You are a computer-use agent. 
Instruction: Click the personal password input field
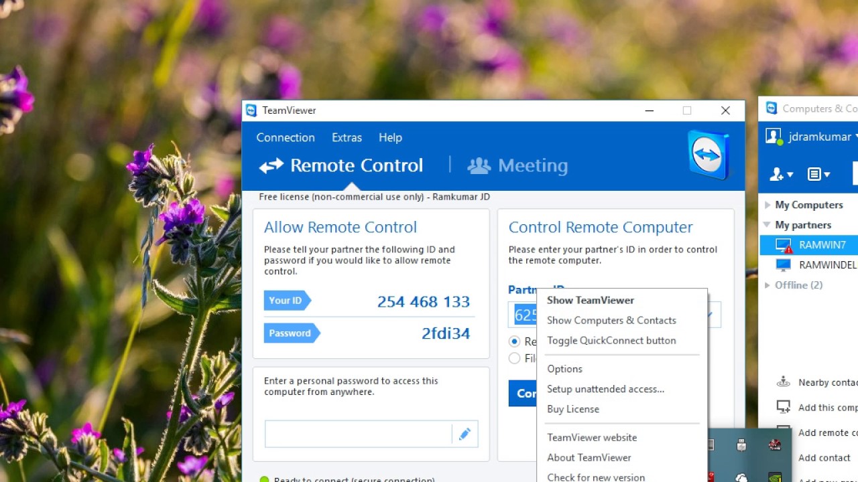(359, 434)
